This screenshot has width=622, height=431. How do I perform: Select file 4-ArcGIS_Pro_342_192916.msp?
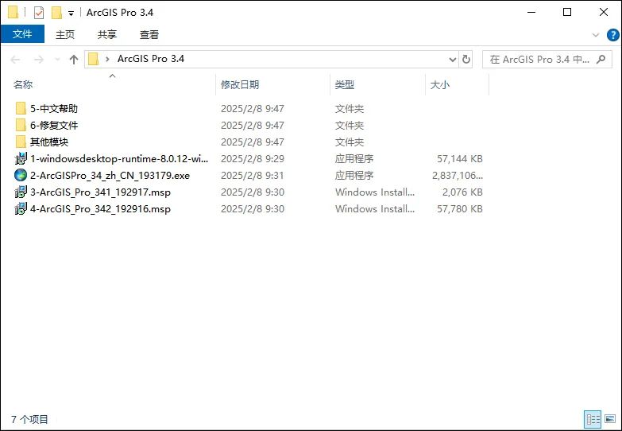point(100,208)
